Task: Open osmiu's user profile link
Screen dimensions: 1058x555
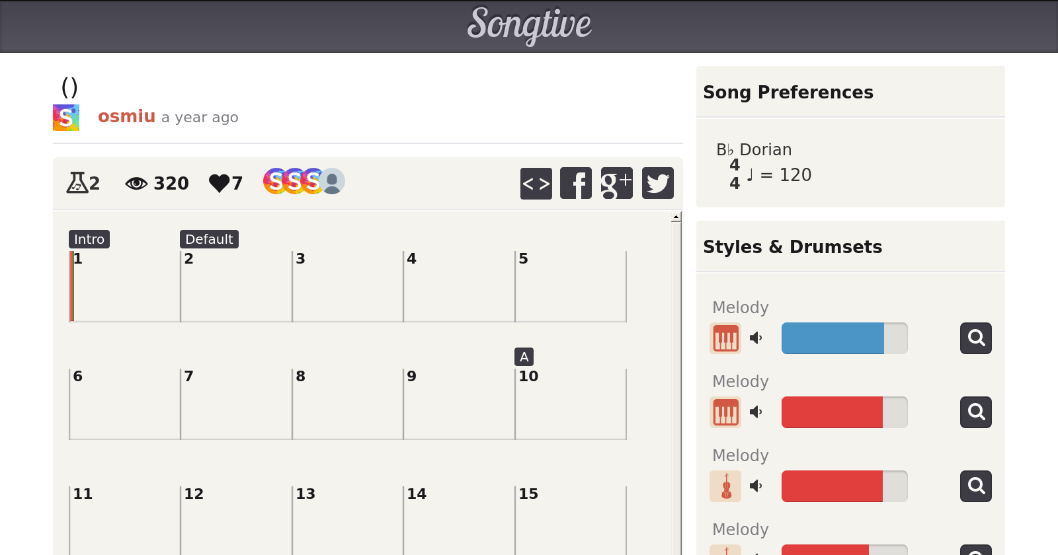Action: [x=126, y=116]
